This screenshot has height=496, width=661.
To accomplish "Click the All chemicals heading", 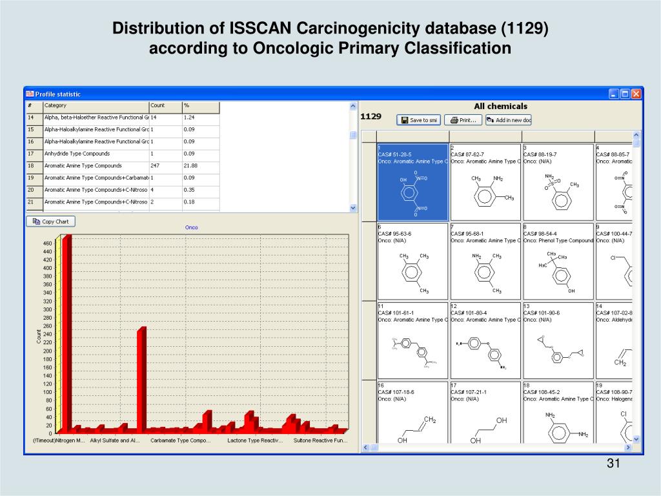I will 500,107.
